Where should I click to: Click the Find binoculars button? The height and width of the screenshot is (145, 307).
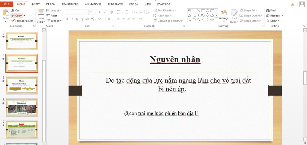click(271, 10)
